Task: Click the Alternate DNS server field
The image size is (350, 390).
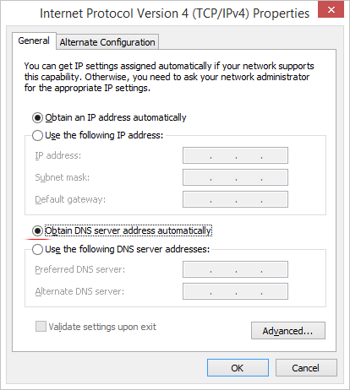Action: [x=235, y=291]
